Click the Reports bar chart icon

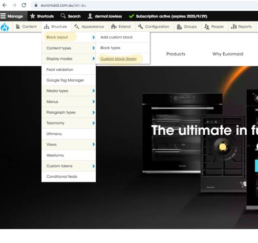pyautogui.click(x=233, y=27)
